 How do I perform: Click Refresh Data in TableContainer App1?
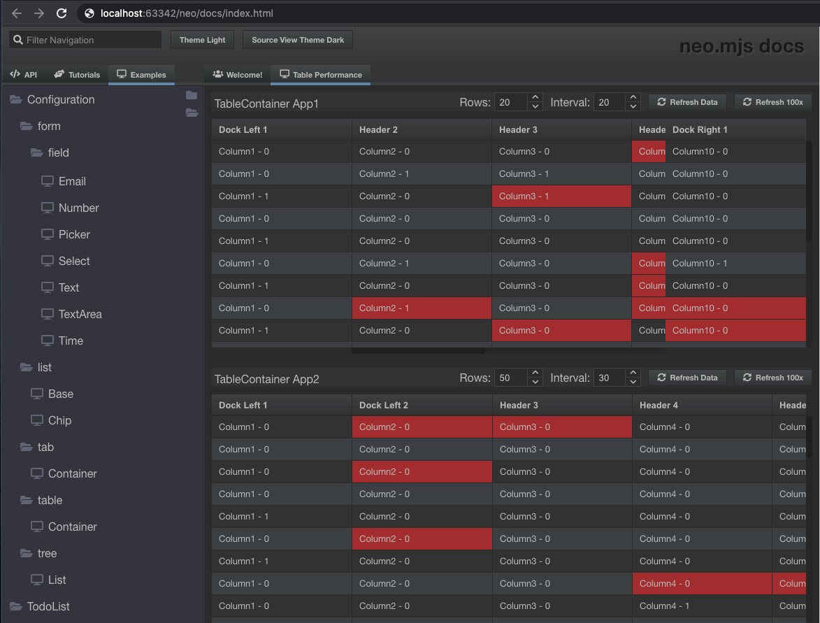687,102
